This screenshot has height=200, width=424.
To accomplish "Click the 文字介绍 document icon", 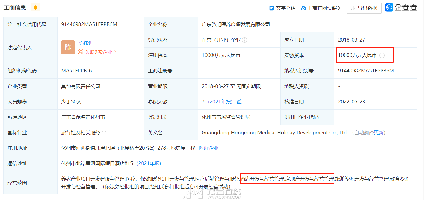I will tap(272, 8).
